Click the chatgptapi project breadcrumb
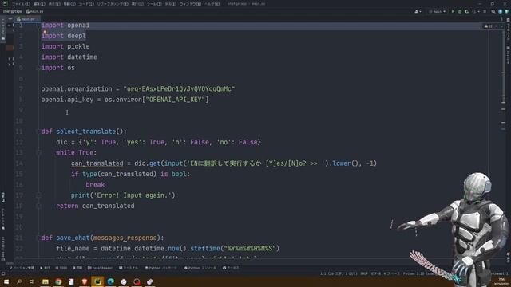The image size is (511, 287). tap(12, 11)
